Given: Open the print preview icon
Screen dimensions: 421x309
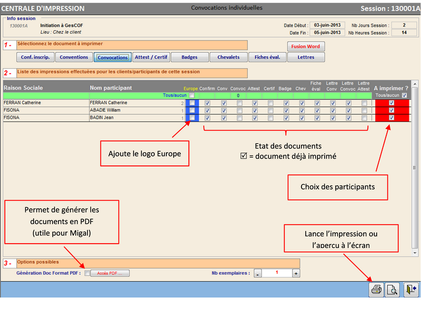Looking at the screenshot, I should coord(392,288).
